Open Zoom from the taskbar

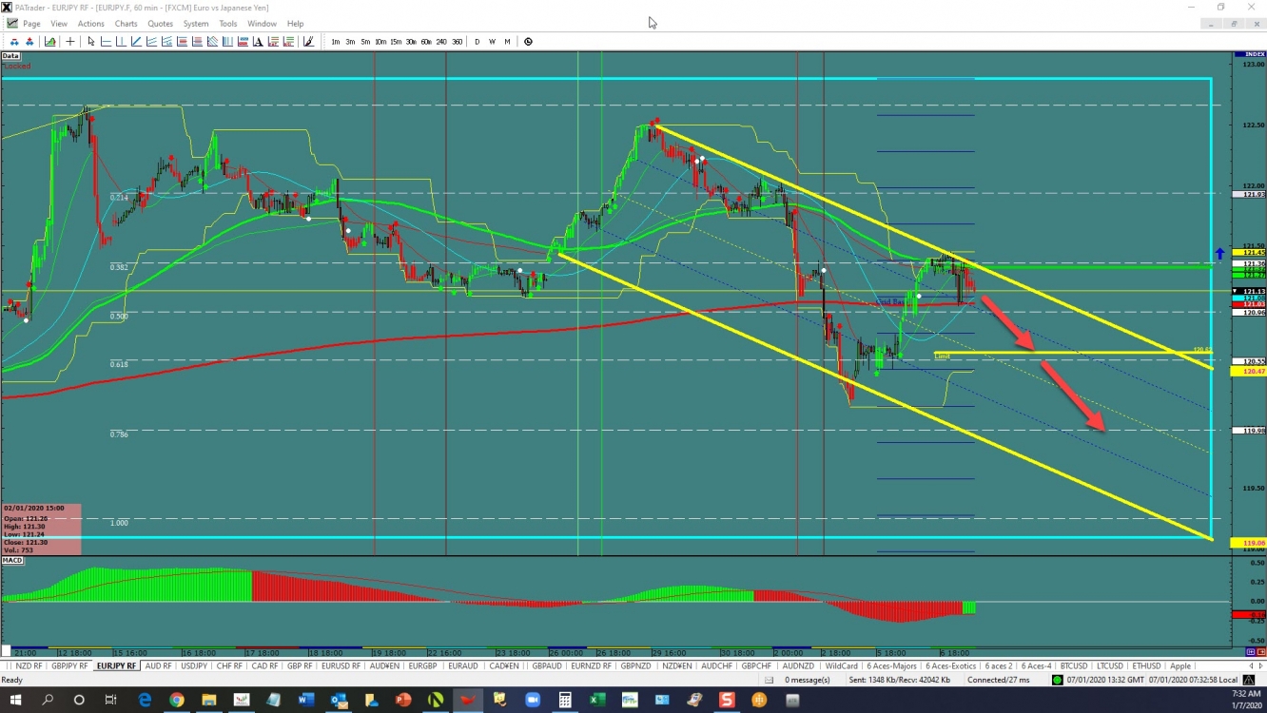(x=533, y=700)
